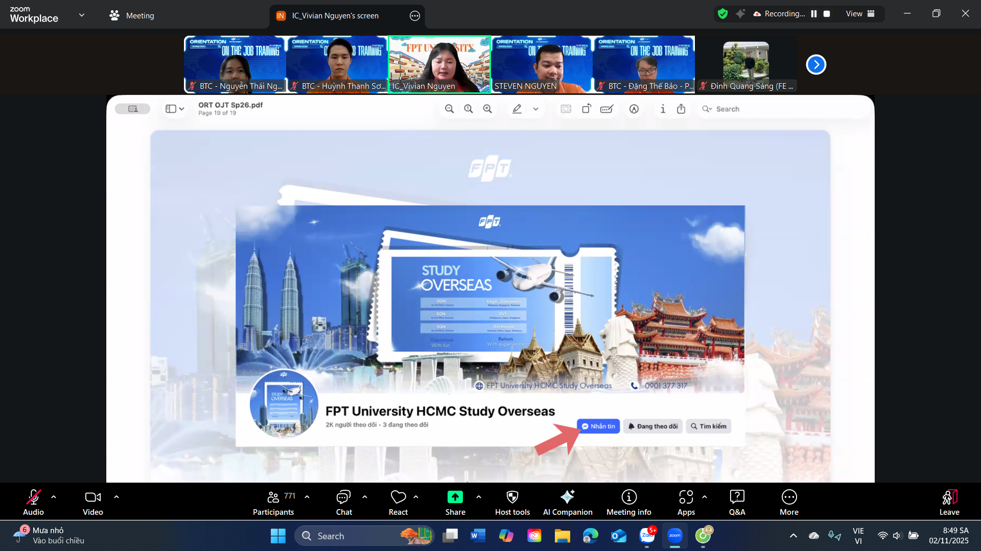Select STEVEN NGUYEN video thumbnail
This screenshot has width=981, height=551.
(x=541, y=64)
